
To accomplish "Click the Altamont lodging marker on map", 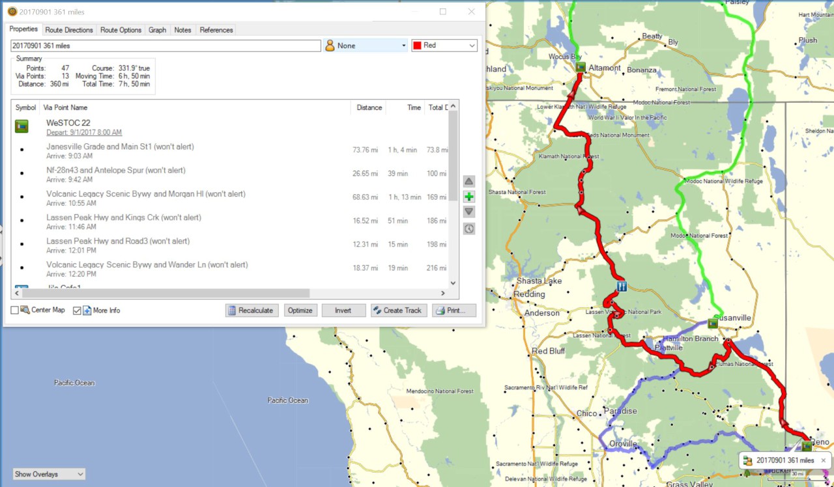I will coord(580,66).
